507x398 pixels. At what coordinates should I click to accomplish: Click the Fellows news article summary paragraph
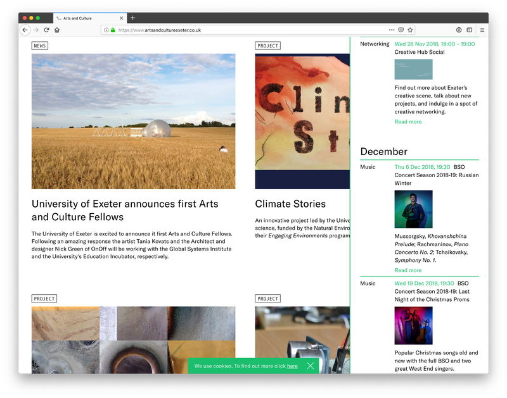[x=132, y=245]
